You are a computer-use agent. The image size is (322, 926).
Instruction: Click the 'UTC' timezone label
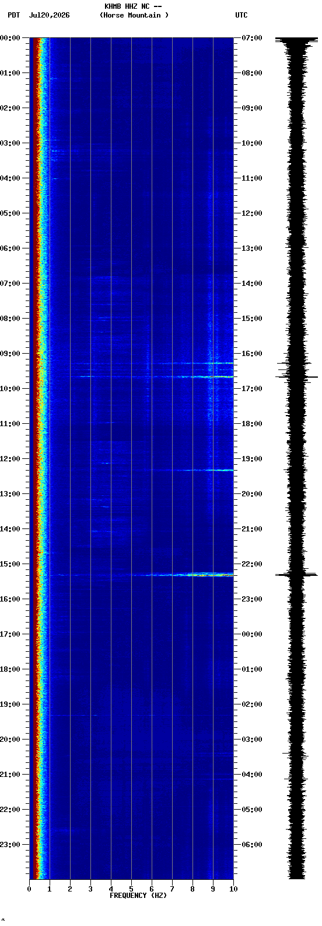242,15
